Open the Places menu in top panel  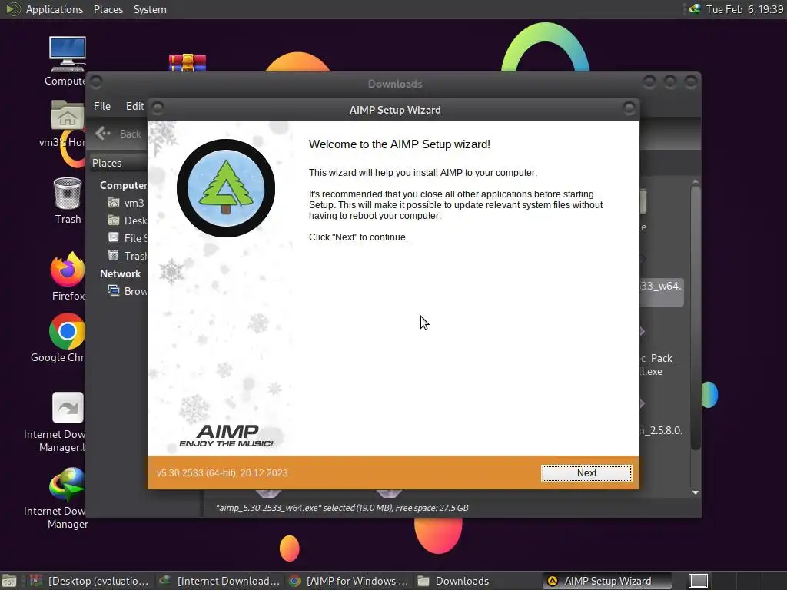(108, 9)
